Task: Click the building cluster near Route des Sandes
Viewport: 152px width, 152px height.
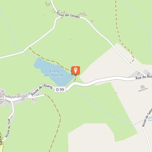Action: point(83,14)
